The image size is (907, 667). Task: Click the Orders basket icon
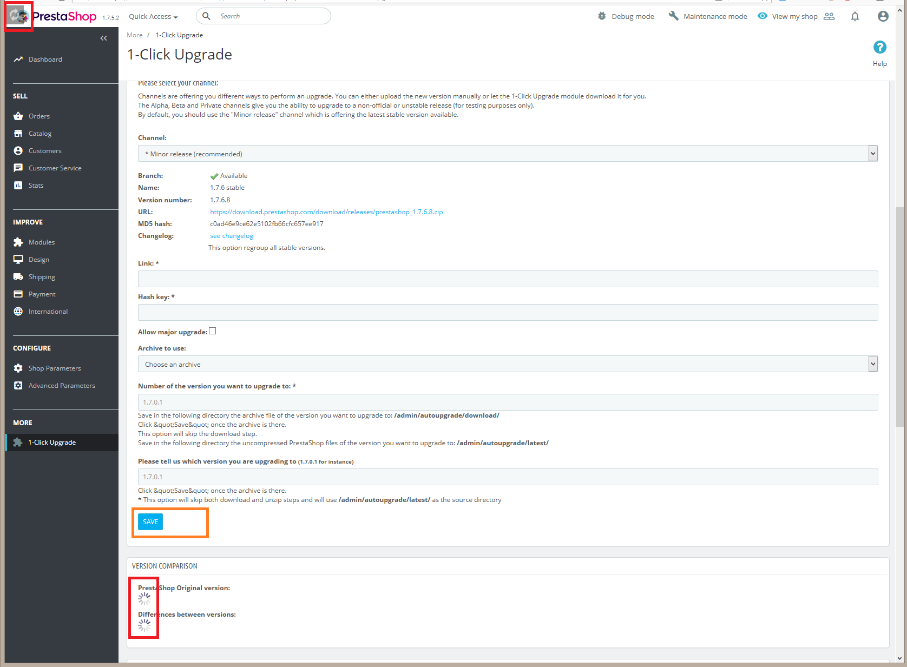[18, 116]
